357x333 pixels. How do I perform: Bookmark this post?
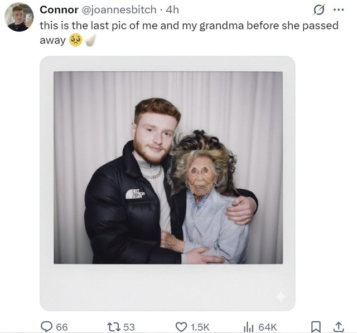(316, 327)
